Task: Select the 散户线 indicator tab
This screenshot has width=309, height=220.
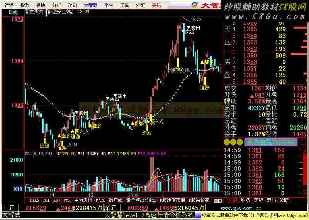Action: click(x=115, y=200)
